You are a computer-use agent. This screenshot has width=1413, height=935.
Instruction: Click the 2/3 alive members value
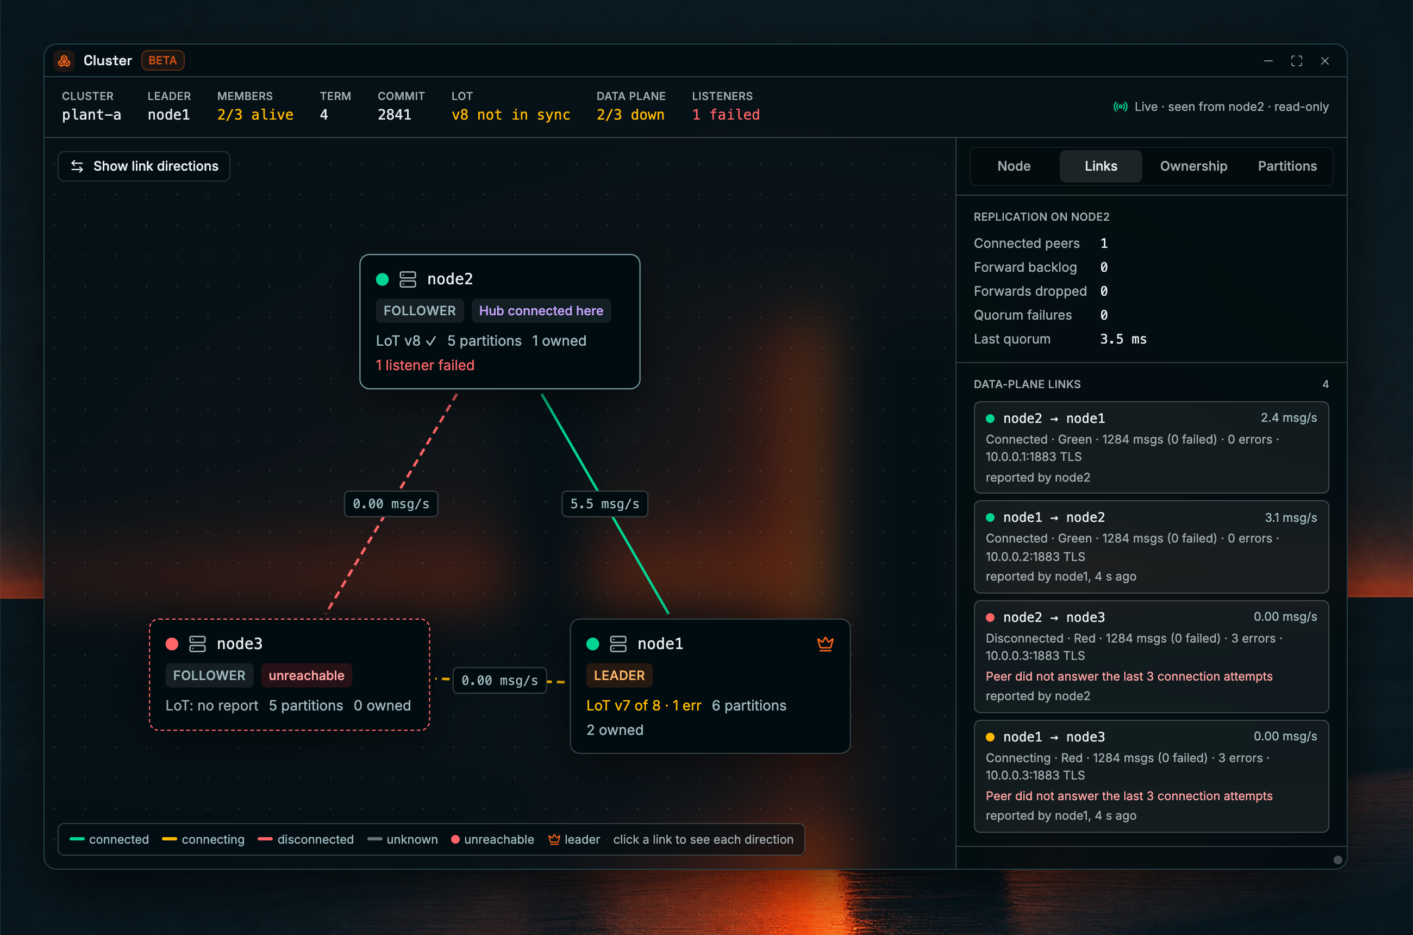(x=255, y=115)
